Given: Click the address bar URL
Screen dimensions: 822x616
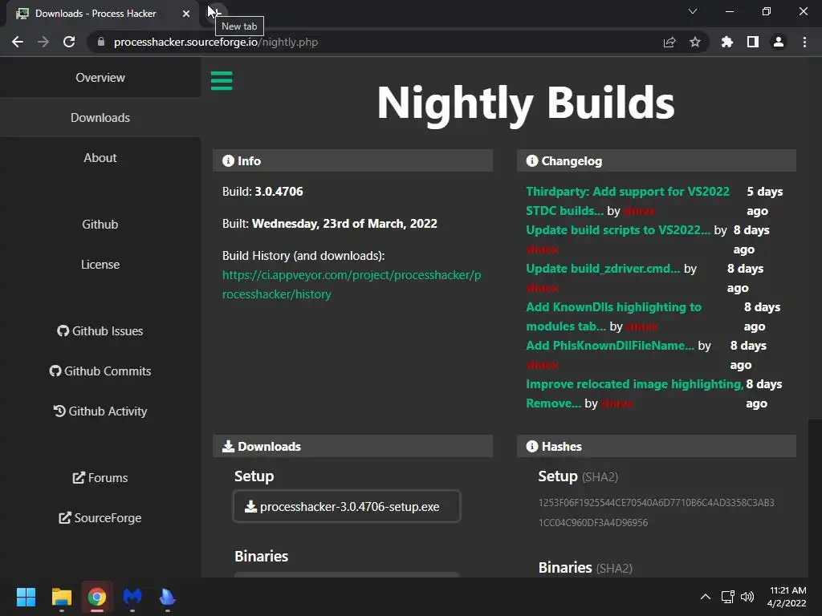Looking at the screenshot, I should [x=215, y=42].
